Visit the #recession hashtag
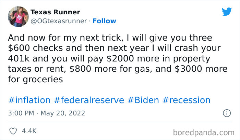This screenshot has height=140, width=240. (187, 100)
